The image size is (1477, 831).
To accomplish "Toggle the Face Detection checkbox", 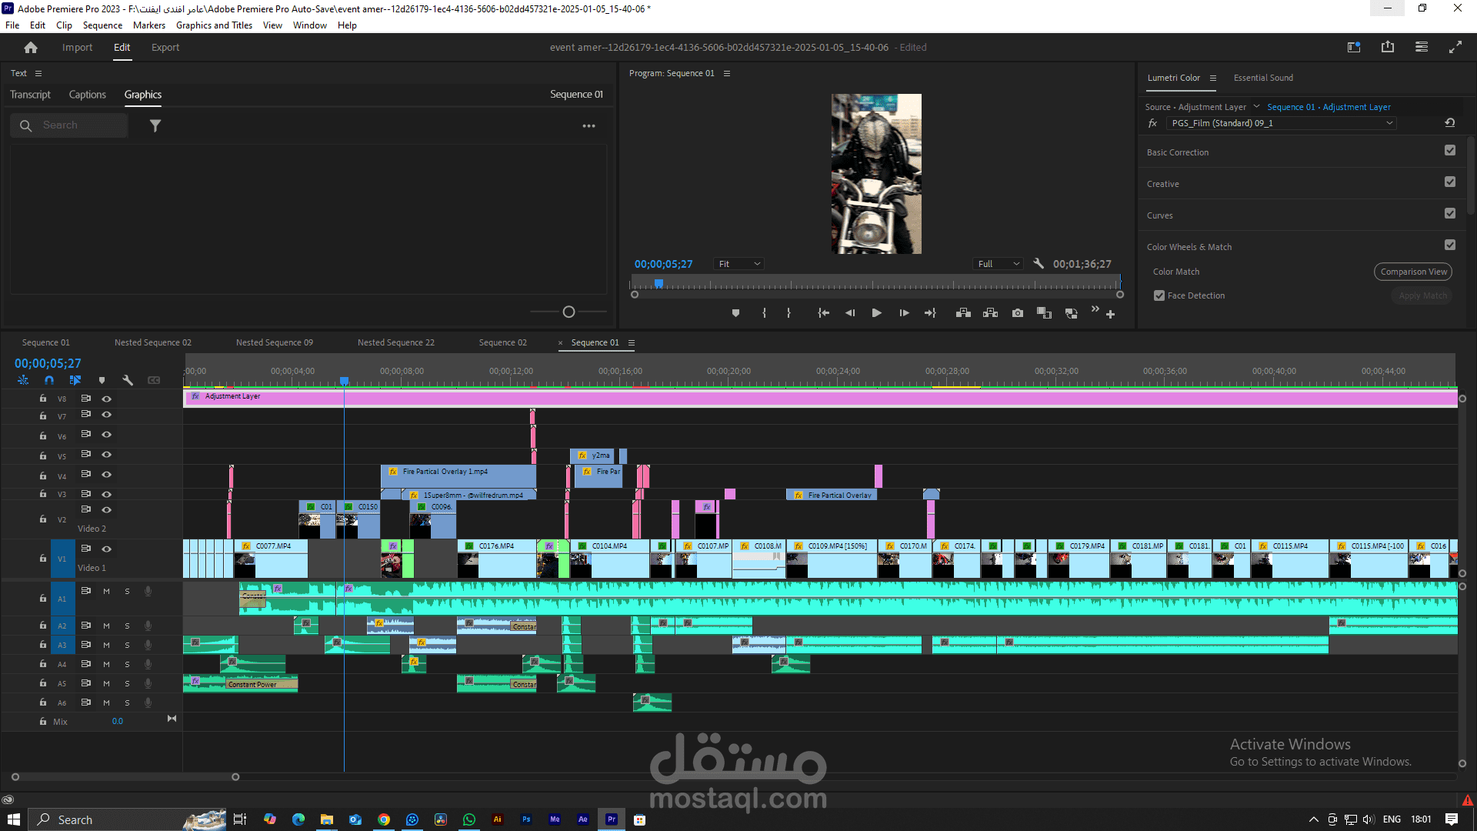I will pyautogui.click(x=1159, y=295).
